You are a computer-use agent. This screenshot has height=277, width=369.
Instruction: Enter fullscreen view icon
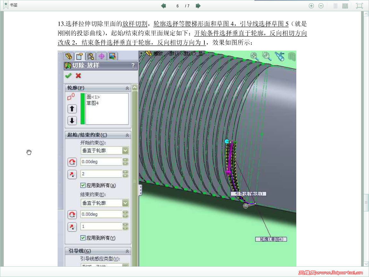tap(359, 6)
